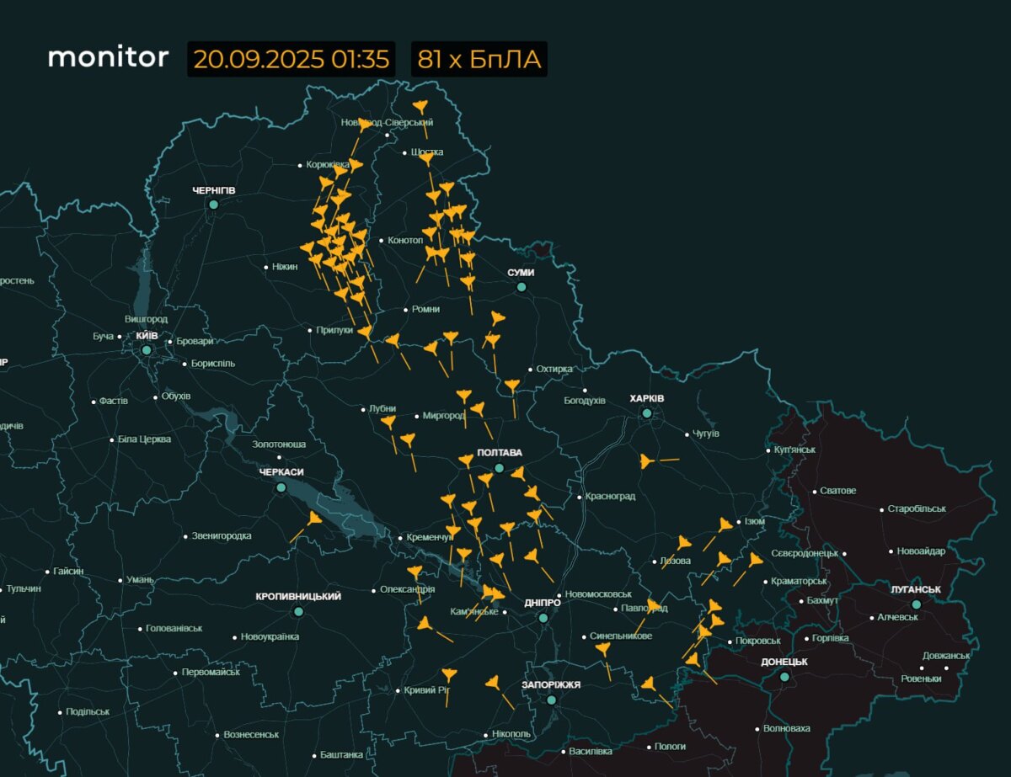Select the Кропивницький city marker
1011x777 pixels.
pos(298,611)
